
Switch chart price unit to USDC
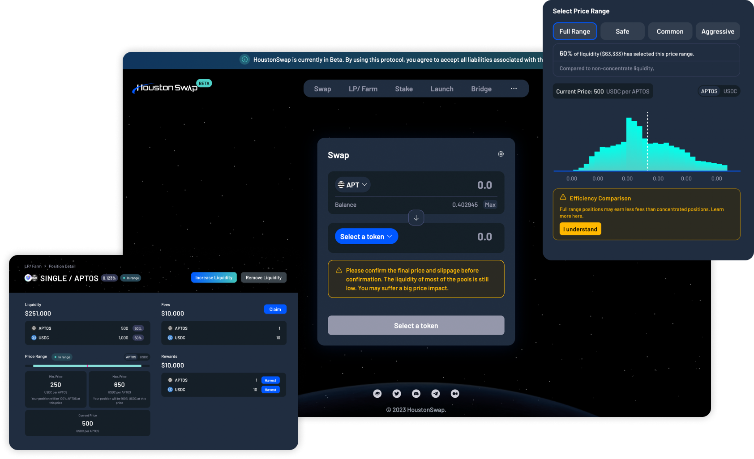click(730, 91)
